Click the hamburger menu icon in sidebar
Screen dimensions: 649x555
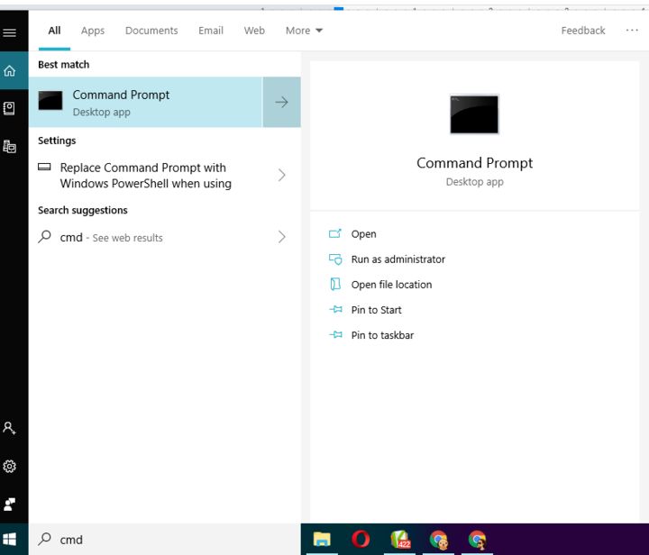(10, 33)
